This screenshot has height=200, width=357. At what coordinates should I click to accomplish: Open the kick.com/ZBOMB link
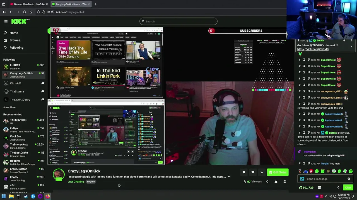[x=313, y=49]
